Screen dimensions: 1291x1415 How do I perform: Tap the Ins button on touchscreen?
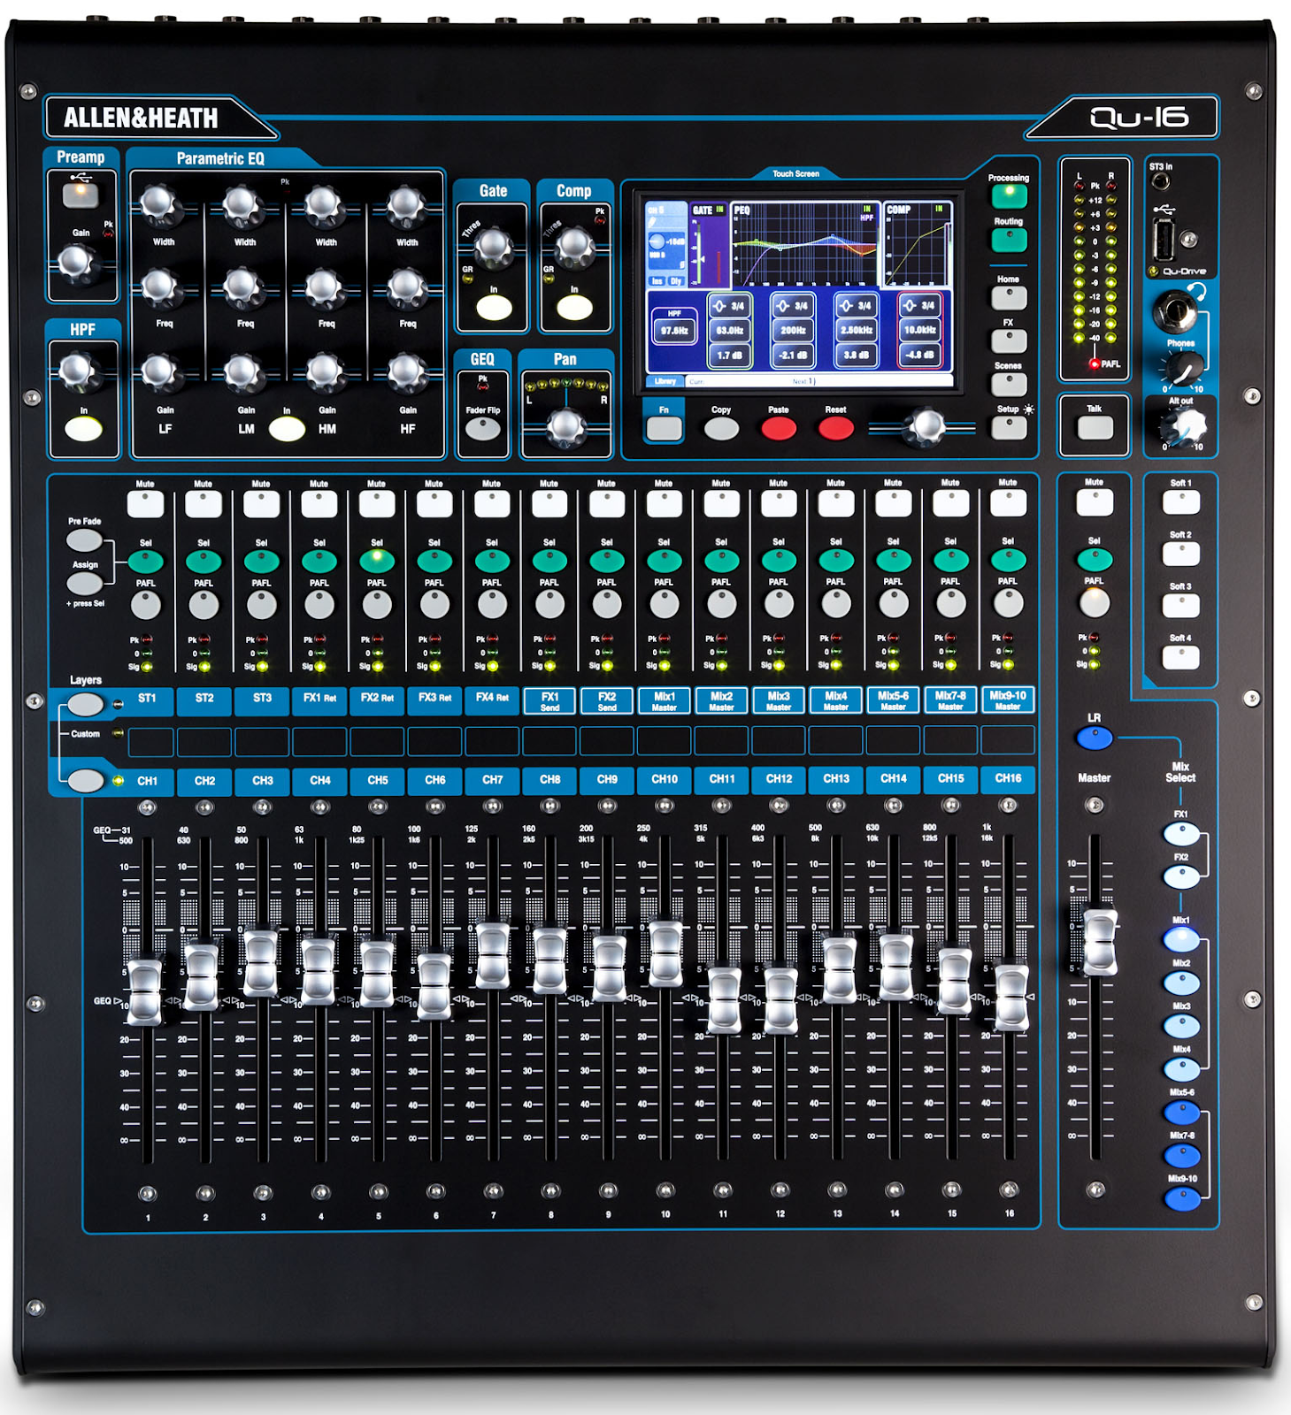point(657,281)
